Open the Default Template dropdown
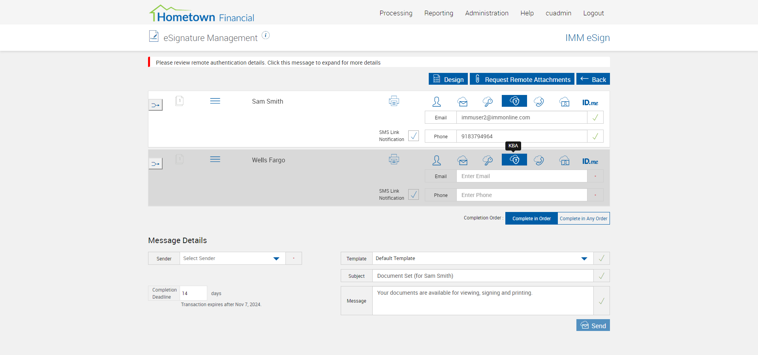Viewport: 758px width, 355px height. (x=482, y=258)
